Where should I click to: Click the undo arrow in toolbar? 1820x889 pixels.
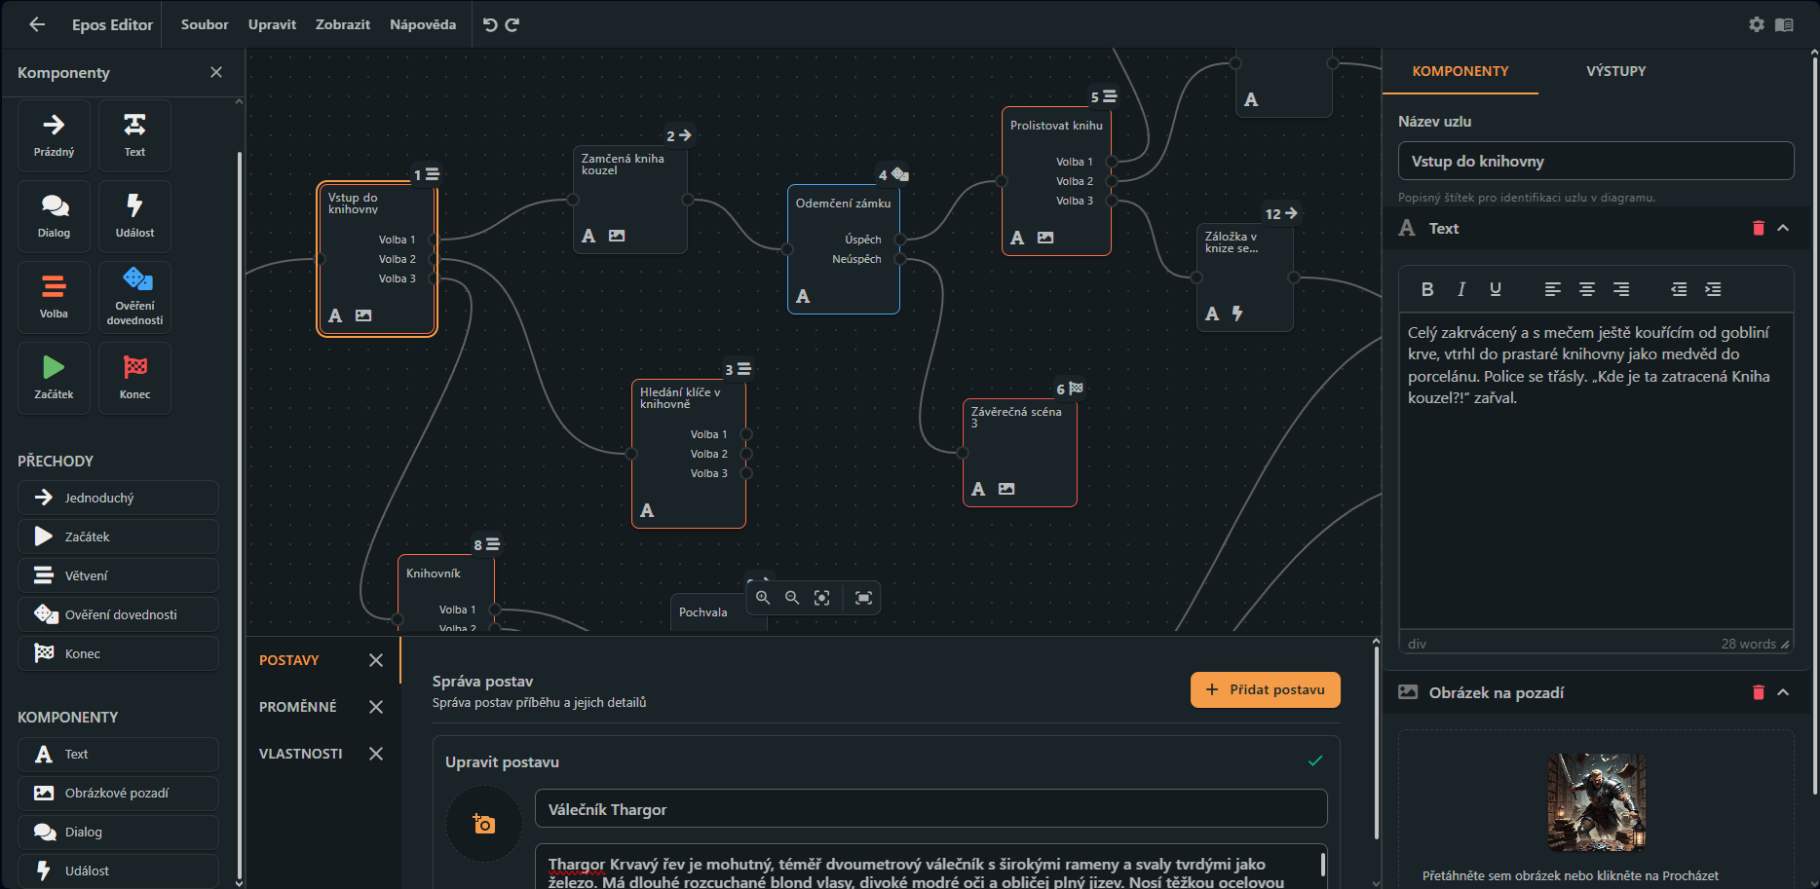[490, 24]
